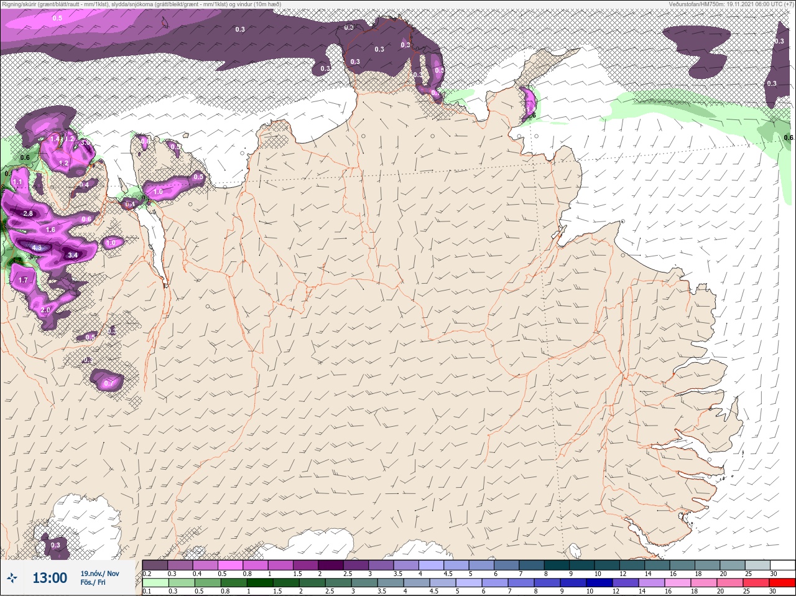
Task: Select the 1.1 precipitation value on the map
Action: click(x=17, y=182)
